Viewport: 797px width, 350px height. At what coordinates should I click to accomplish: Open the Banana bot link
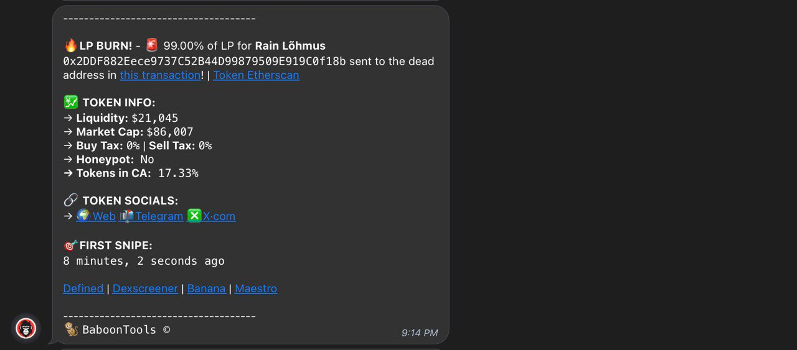click(x=206, y=288)
